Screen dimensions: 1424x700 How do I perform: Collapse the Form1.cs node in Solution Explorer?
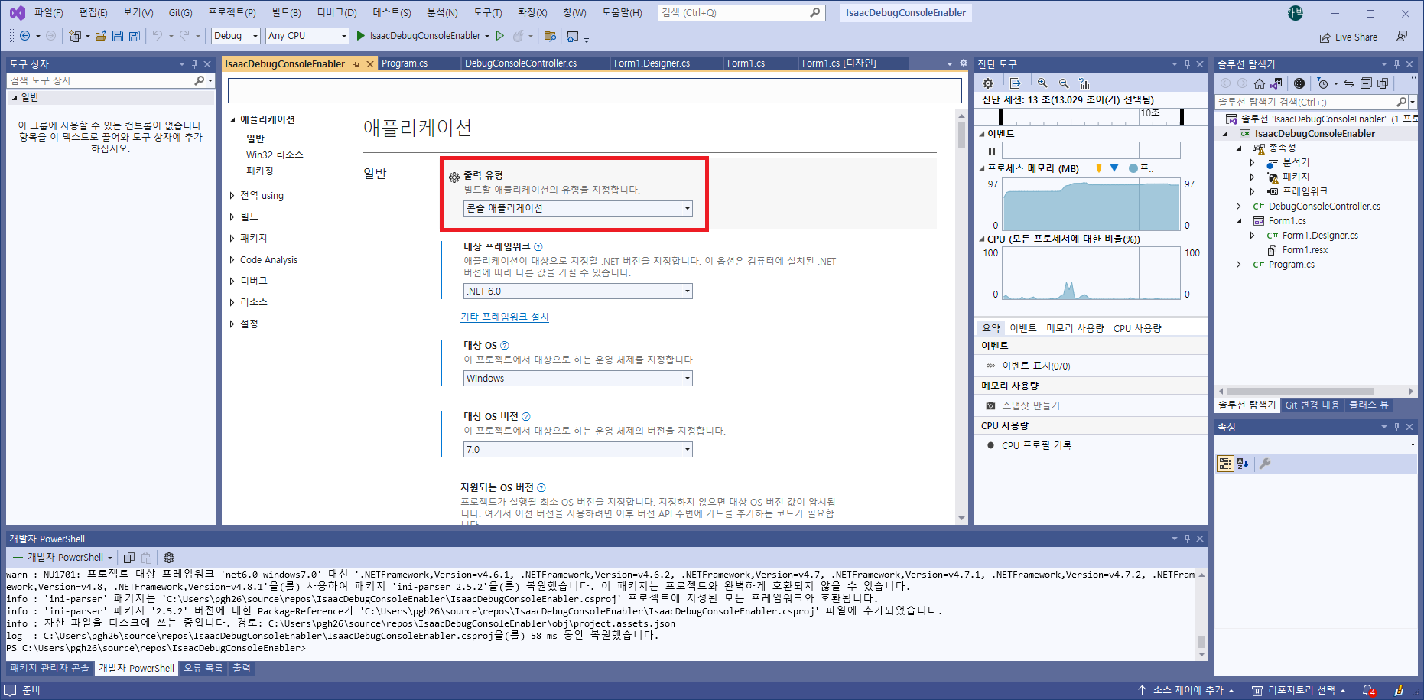[1239, 221]
